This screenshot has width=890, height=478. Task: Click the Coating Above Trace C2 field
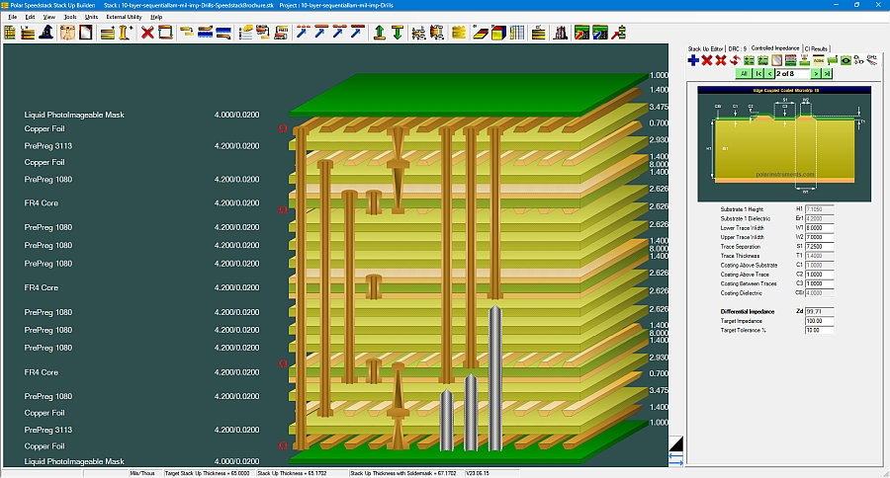point(819,275)
